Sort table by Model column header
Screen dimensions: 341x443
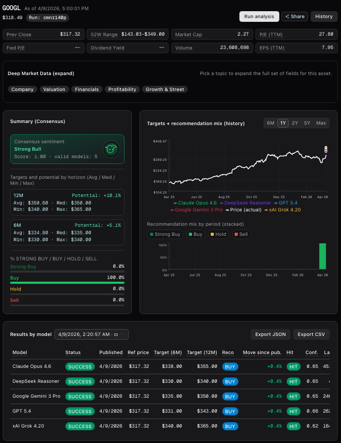(x=20, y=352)
